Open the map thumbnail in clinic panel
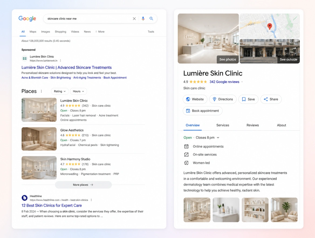This screenshot has width=315, height=238. click(270, 26)
